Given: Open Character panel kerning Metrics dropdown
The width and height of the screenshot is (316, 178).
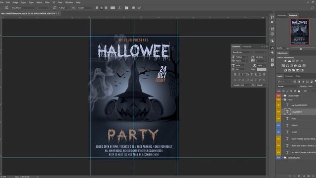Looking at the screenshot, I should (x=241, y=61).
